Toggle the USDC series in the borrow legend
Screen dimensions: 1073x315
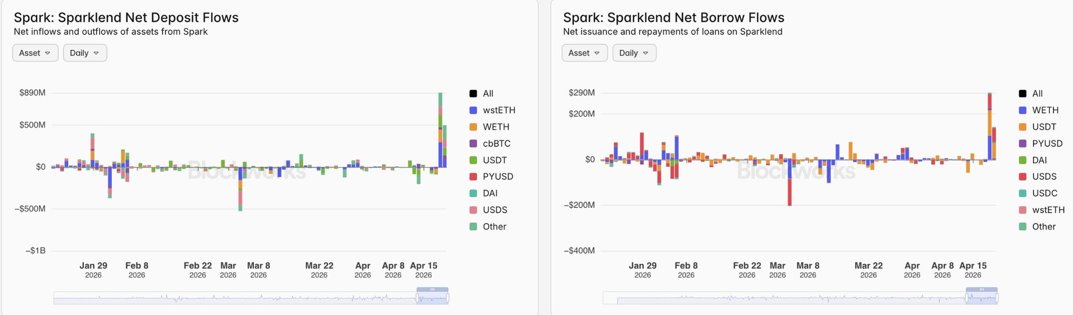(x=1044, y=193)
